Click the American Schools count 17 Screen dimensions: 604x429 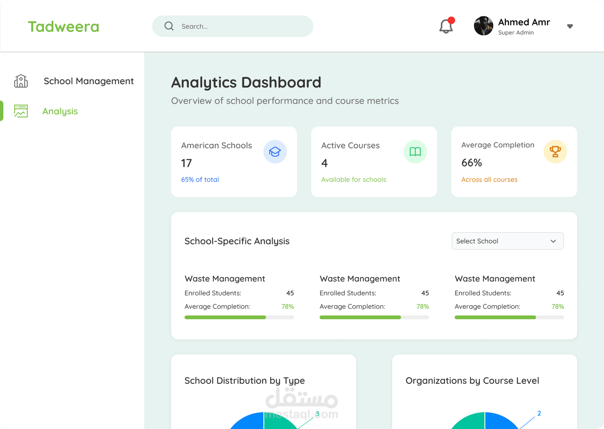tap(187, 163)
